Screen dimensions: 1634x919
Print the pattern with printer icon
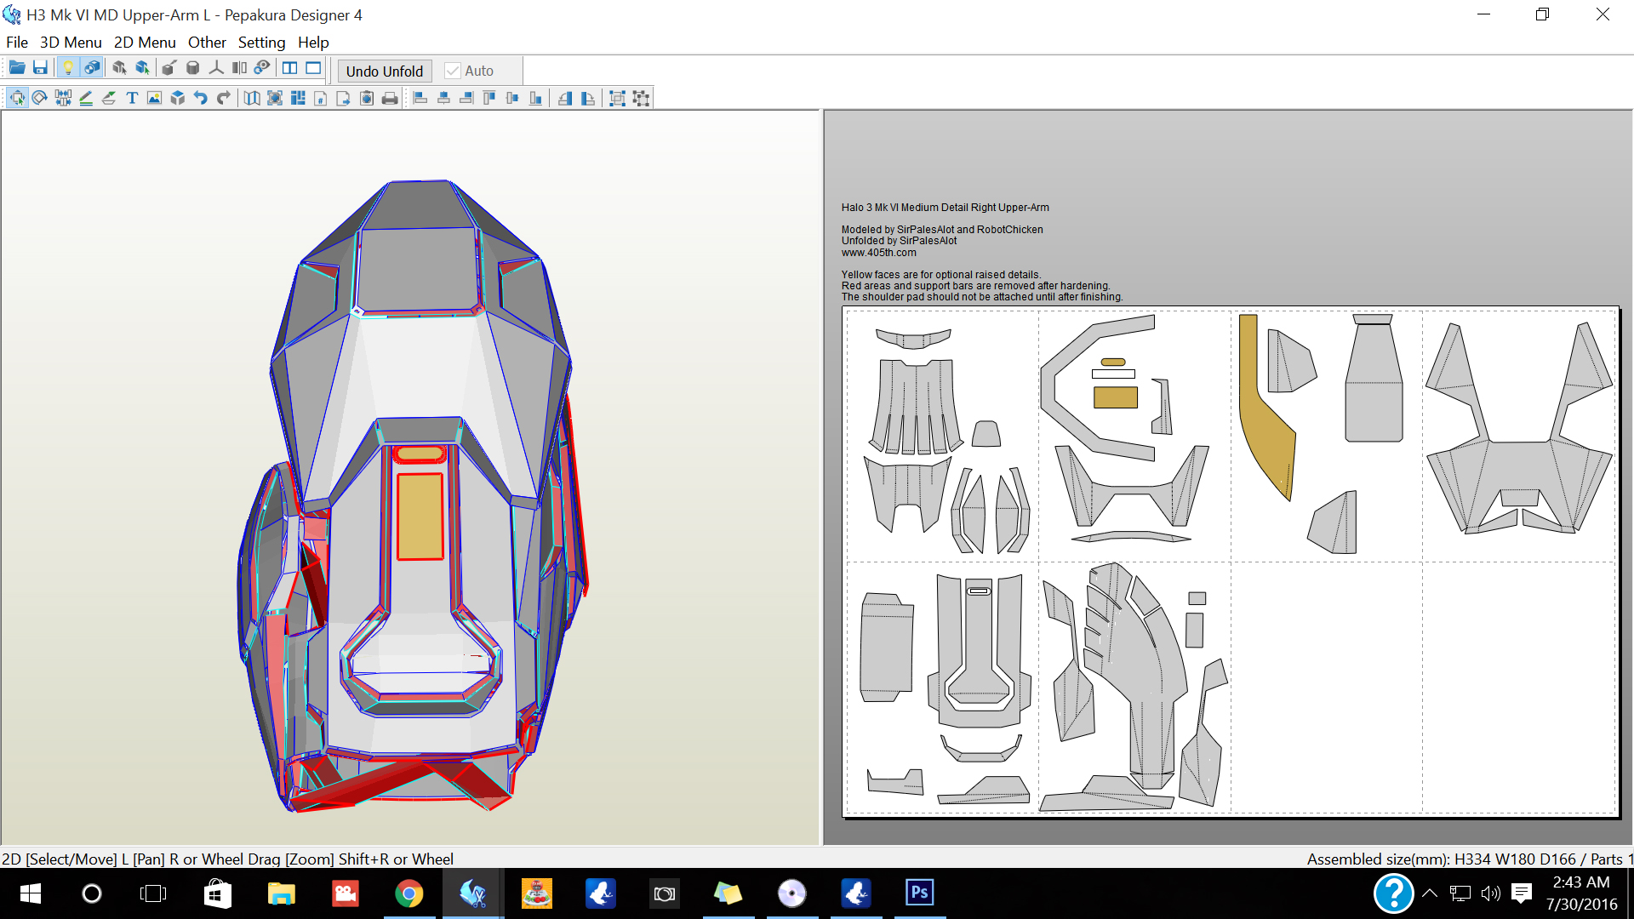[390, 98]
